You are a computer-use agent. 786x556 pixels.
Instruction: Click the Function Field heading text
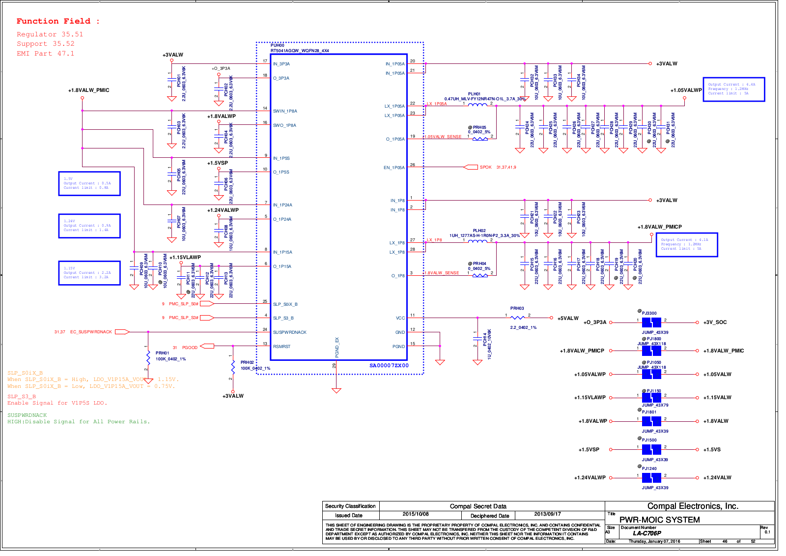coord(58,21)
